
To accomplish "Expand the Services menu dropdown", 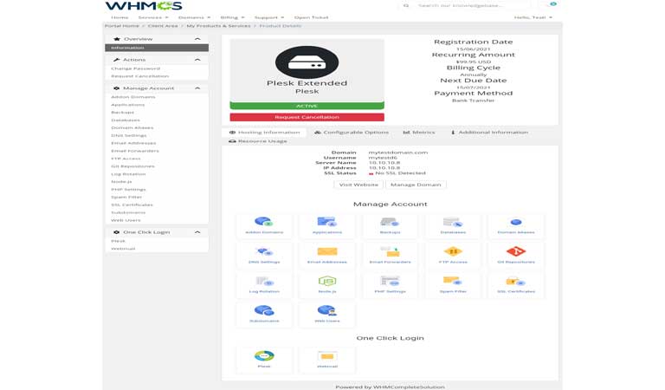I will tap(153, 17).
